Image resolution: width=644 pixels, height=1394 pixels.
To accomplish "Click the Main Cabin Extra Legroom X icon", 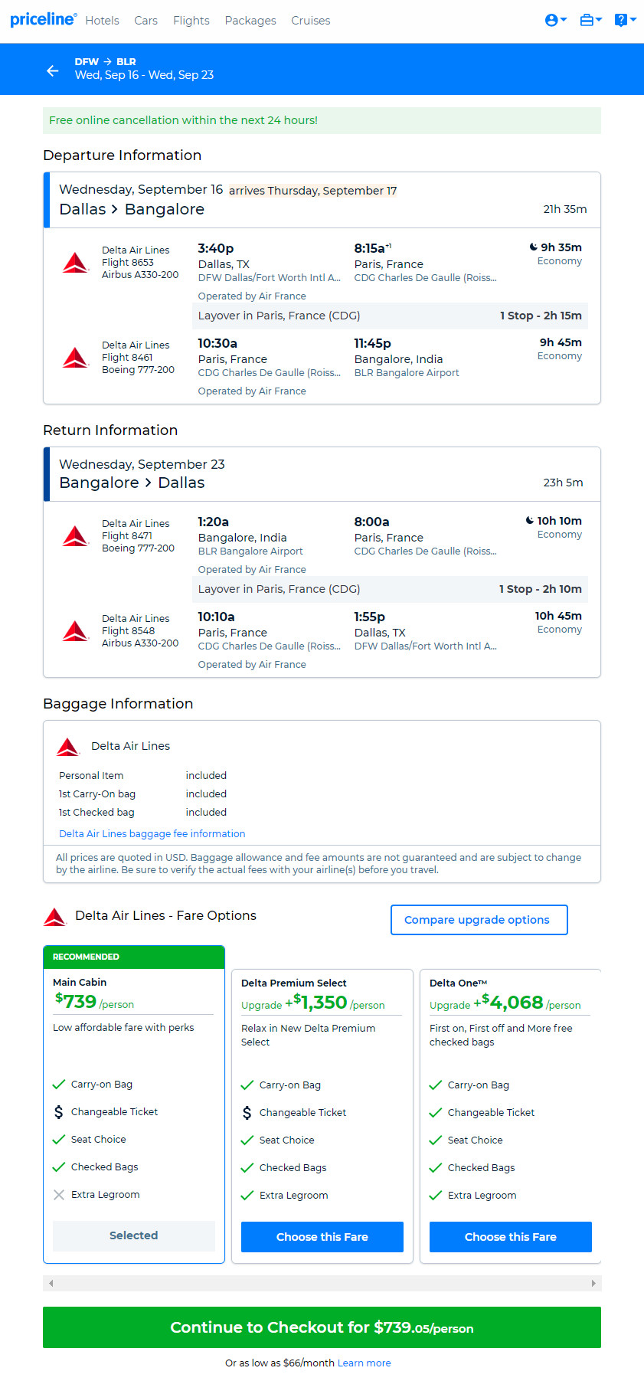I will 59,1194.
